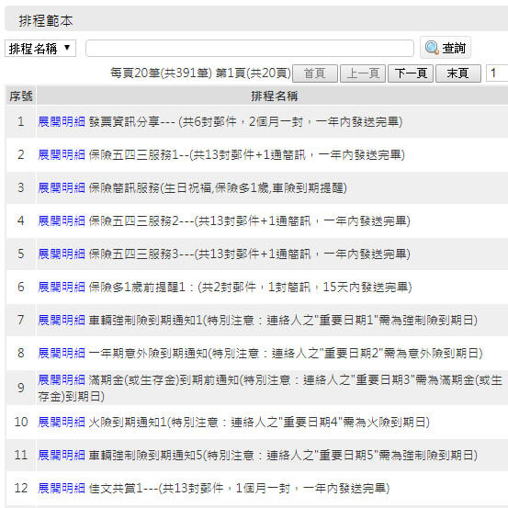Expand 滿期金到期前通知 row details
The height and width of the screenshot is (508, 508).
click(62, 379)
